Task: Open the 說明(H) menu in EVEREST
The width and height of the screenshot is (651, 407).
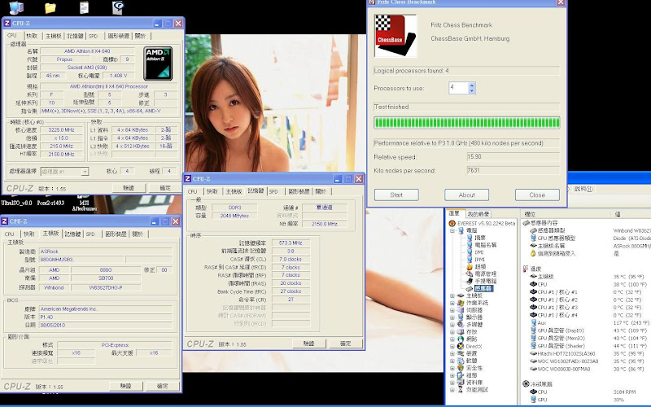Action: click(583, 189)
